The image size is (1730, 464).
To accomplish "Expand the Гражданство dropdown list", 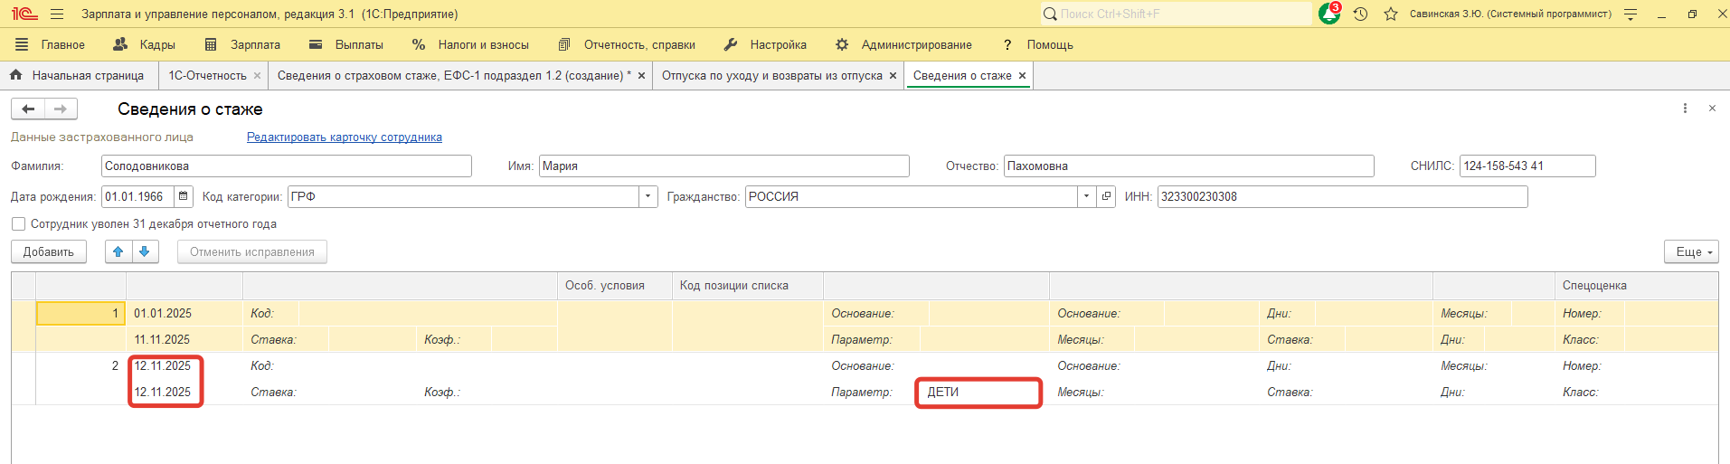I will [1085, 196].
